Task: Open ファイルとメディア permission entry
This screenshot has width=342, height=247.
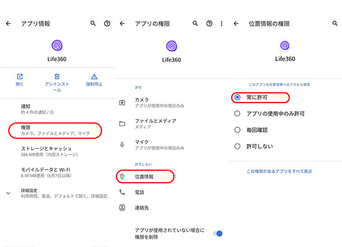Action: (171, 123)
